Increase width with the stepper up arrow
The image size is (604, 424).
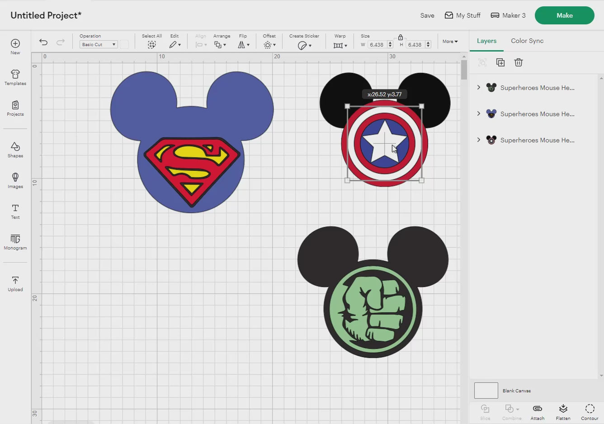pos(390,43)
